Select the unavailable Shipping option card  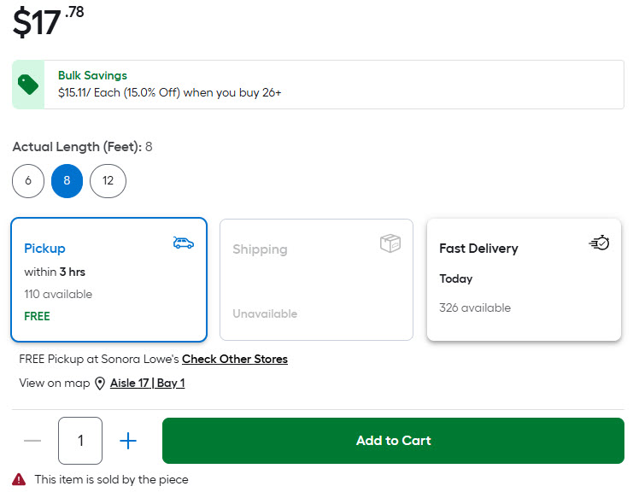coord(316,279)
